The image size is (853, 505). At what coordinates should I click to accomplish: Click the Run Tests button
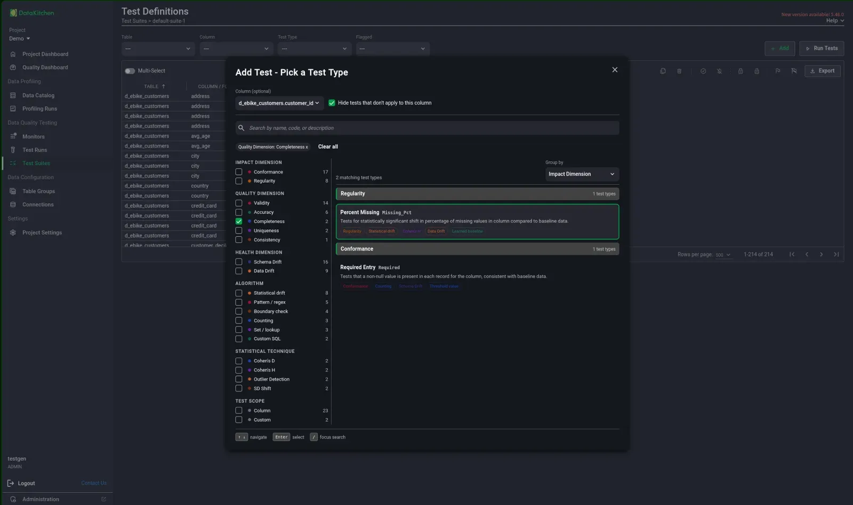822,48
